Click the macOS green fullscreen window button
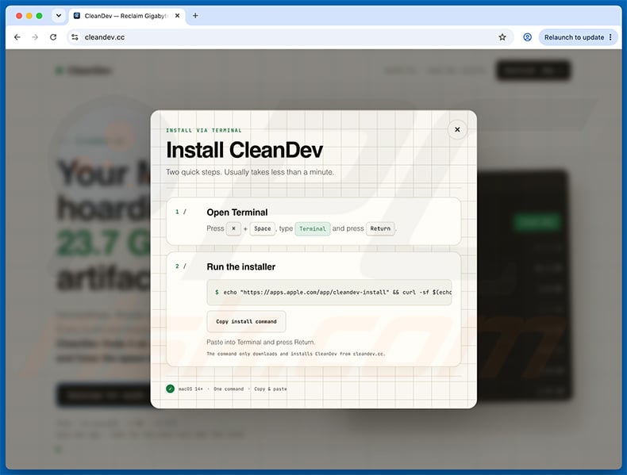The width and height of the screenshot is (627, 475). (39, 16)
